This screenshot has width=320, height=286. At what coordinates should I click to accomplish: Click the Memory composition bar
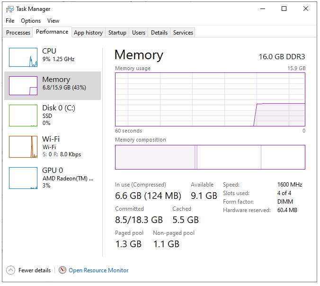coord(210,157)
